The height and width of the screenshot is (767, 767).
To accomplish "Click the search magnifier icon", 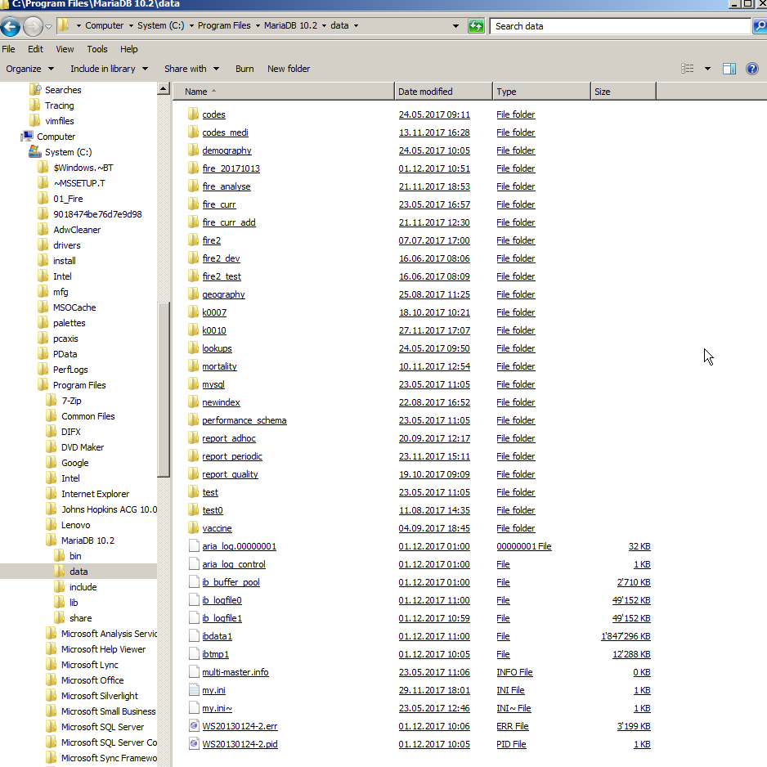I will [759, 26].
